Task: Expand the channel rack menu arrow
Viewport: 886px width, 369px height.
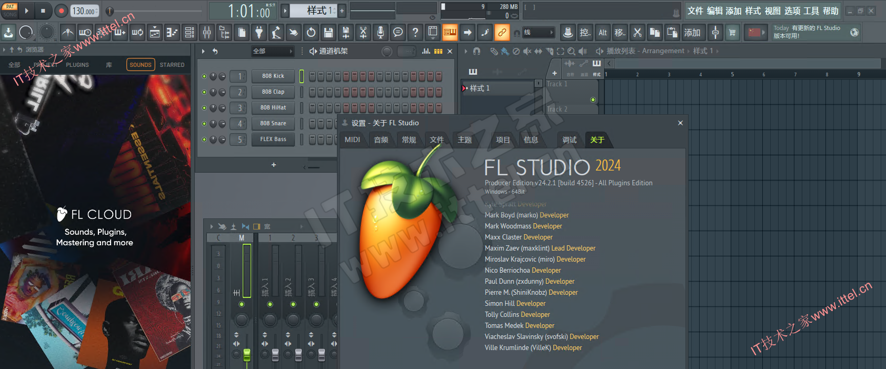Action: tap(203, 51)
